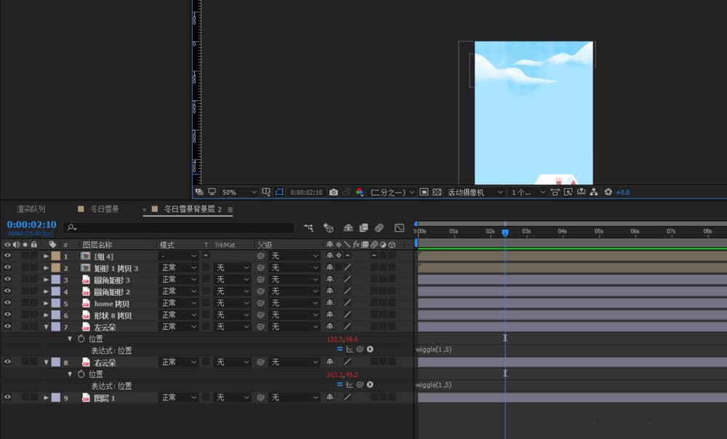This screenshot has width=727, height=439.
Task: Click the draft 3D icon in timeline
Action: coord(329,227)
